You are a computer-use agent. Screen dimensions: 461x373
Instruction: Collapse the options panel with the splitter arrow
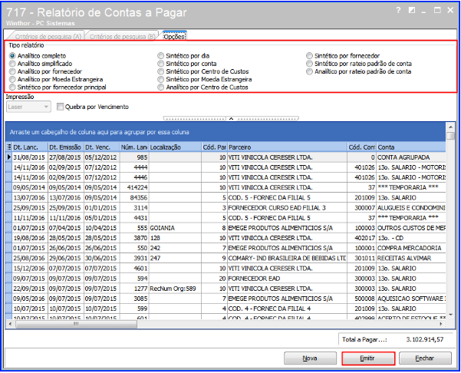pos(231,118)
